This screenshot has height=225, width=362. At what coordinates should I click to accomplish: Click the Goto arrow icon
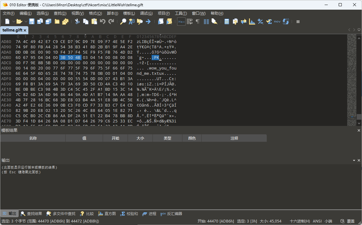[148, 22]
